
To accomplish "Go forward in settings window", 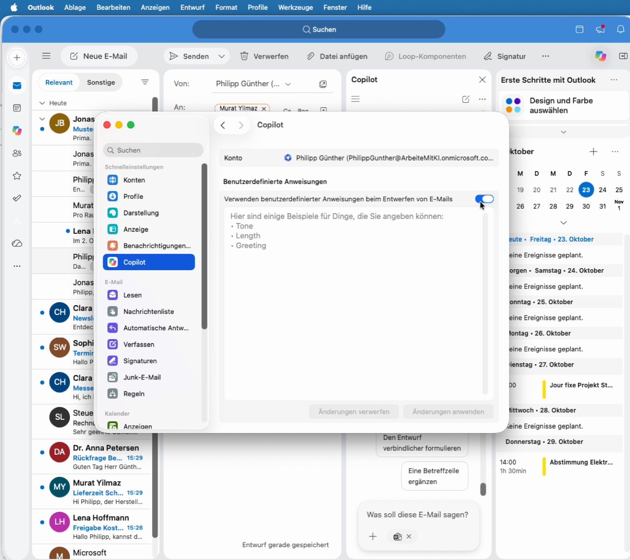I will coord(241,125).
